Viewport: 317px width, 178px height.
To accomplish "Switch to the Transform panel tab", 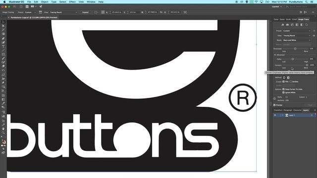I will click(x=278, y=110).
